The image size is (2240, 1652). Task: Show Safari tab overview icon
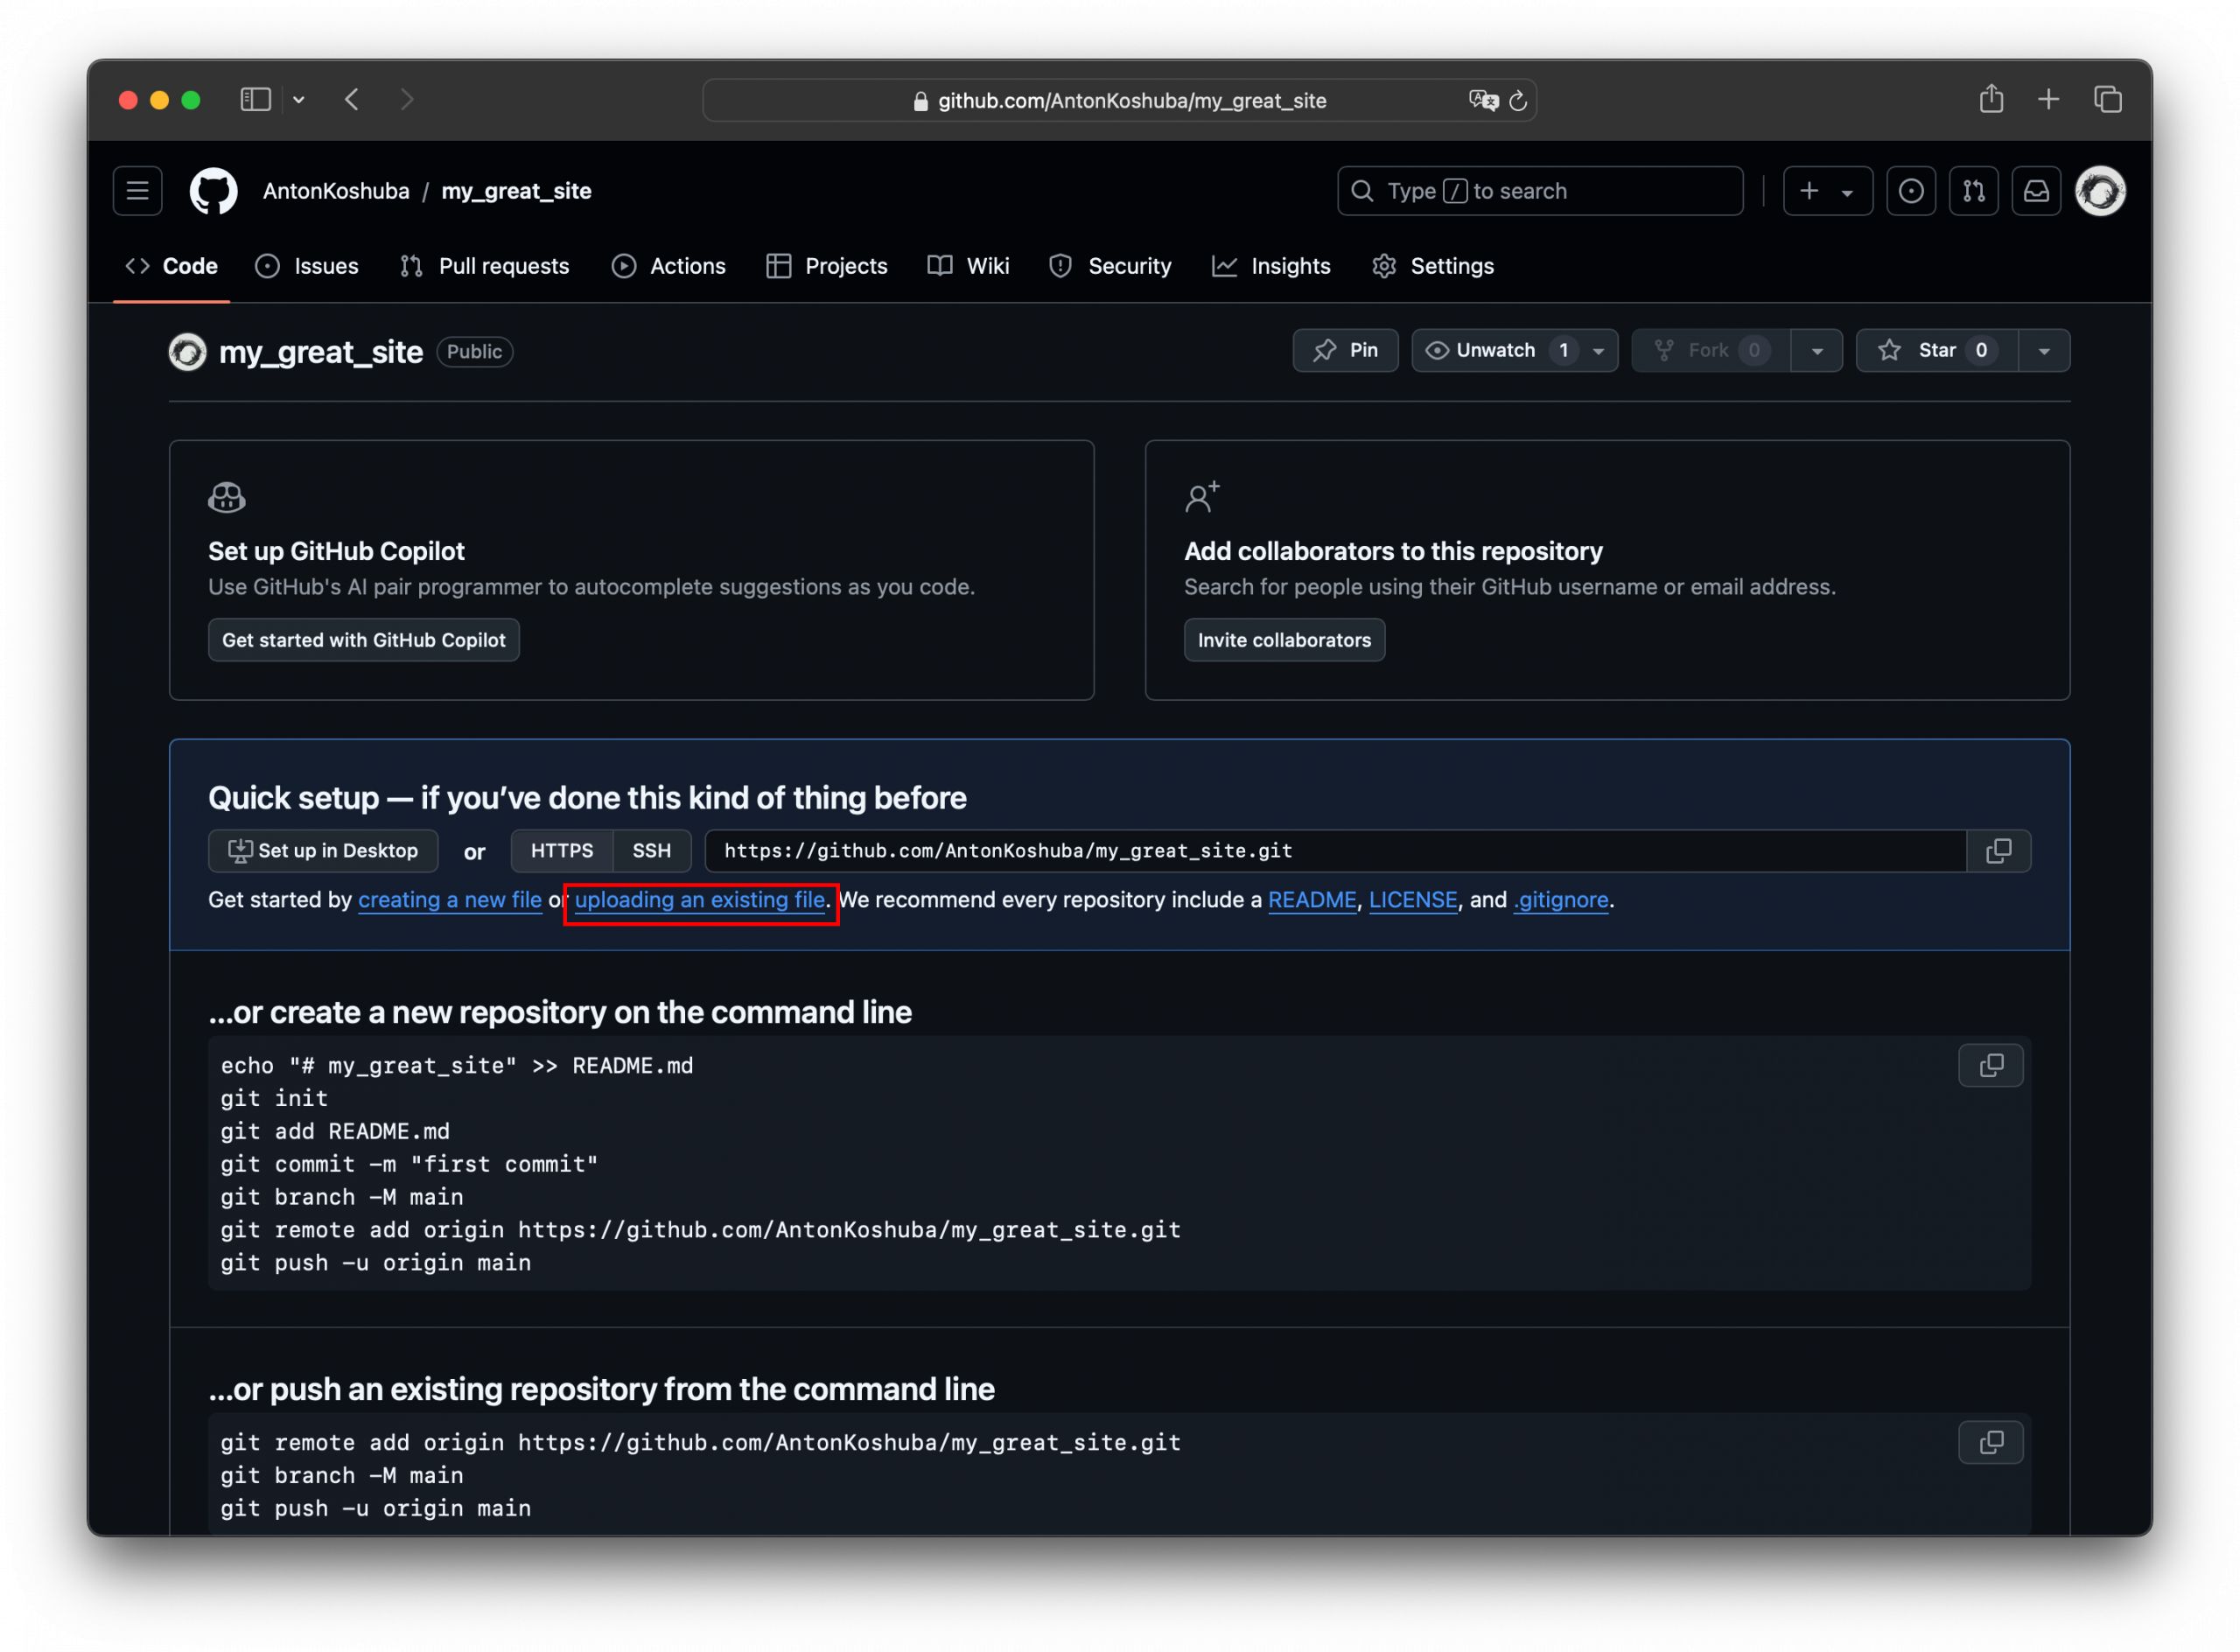pyautogui.click(x=2107, y=99)
